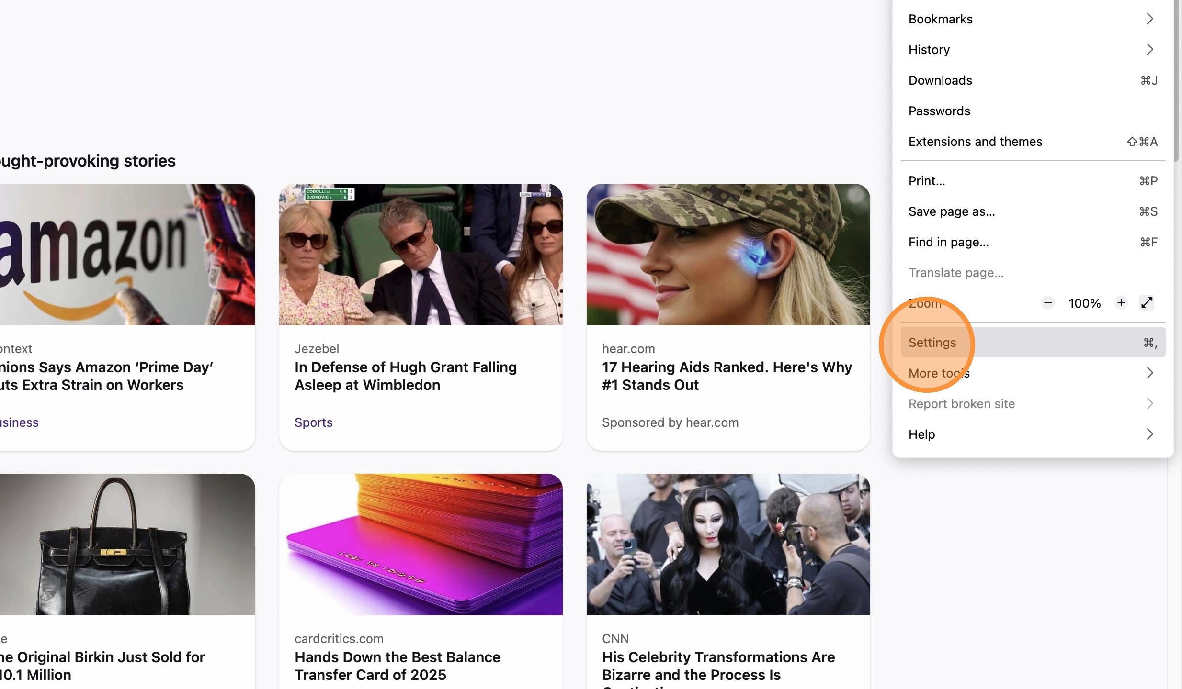Screen dimensions: 1182x689
Task: Open the Hugh Grant Wimbledon story headline
Action: [406, 376]
